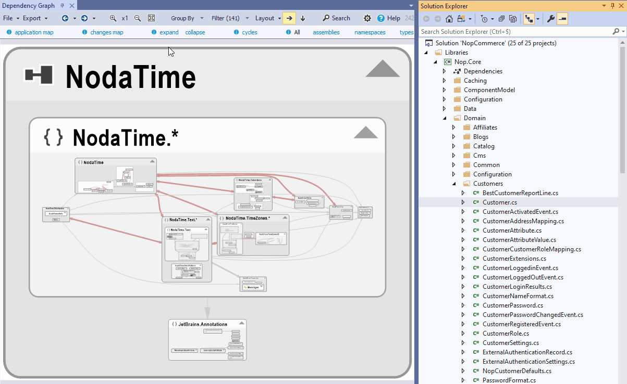Navigate back in the Dependency Graph
The image size is (627, 384).
[x=65, y=18]
